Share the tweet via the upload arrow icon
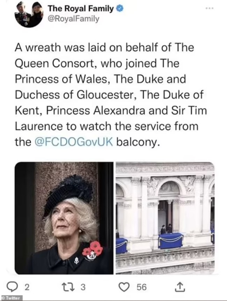This screenshot has height=301, width=227. (180, 287)
